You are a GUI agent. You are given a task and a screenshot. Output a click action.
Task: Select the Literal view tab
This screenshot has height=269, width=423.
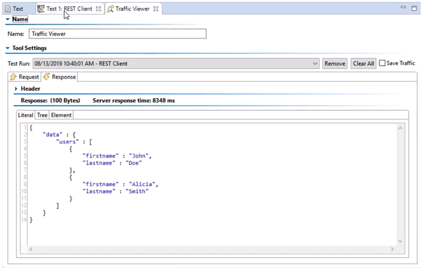coord(25,115)
